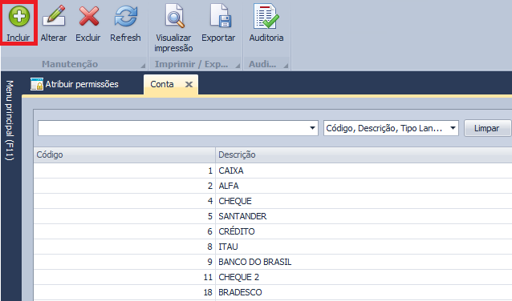Select the ITAU row

tap(273, 247)
